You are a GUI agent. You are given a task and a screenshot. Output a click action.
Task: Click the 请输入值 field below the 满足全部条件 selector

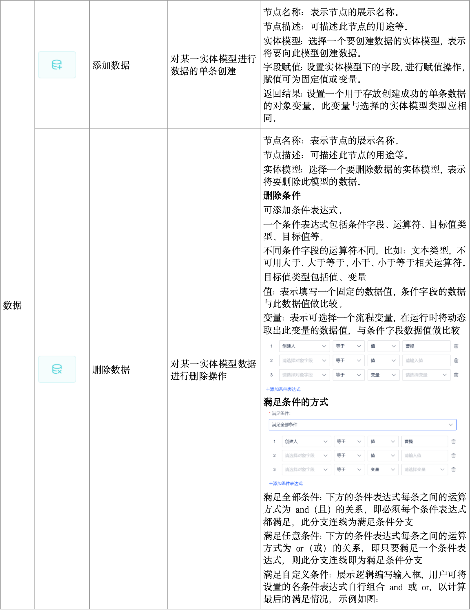click(x=425, y=455)
